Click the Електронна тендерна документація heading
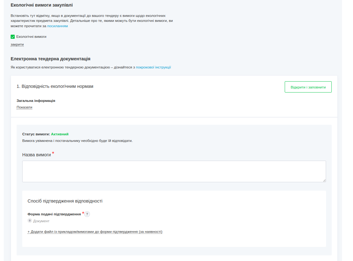This screenshot has width=353, height=261. (x=50, y=59)
